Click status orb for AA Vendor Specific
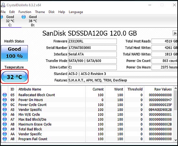178x146 pixels. (x=5, y=134)
